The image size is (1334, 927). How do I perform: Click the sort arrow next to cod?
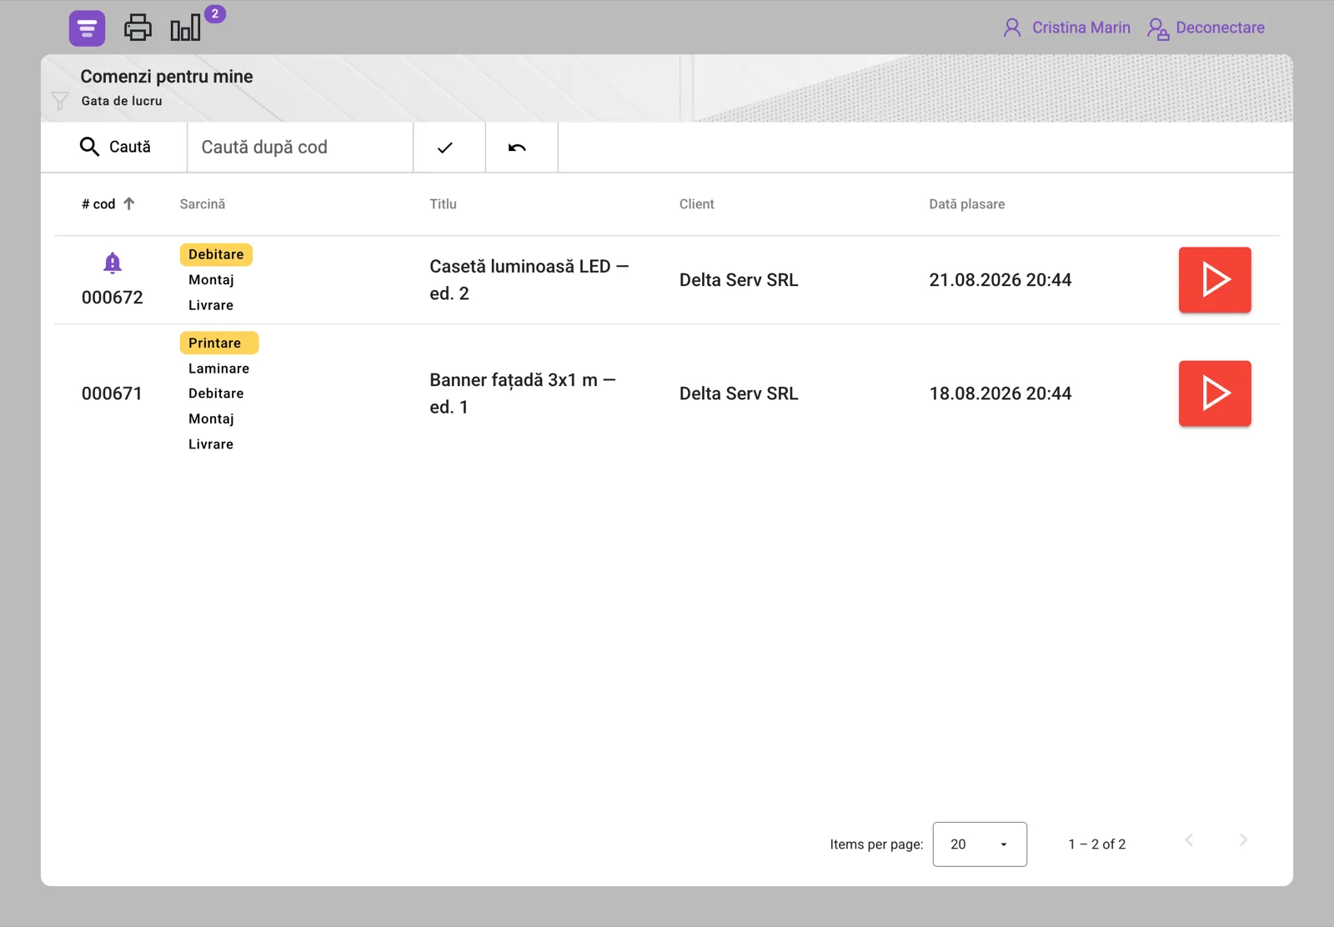(x=129, y=203)
